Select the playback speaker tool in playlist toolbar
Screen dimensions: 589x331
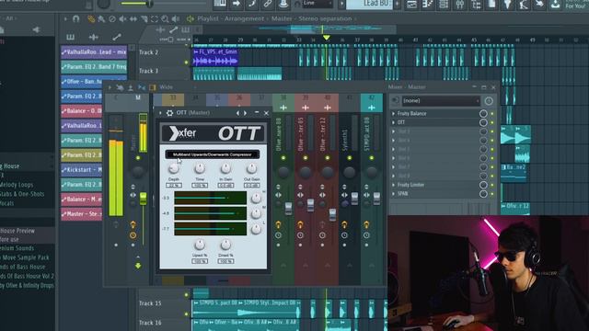176,18
